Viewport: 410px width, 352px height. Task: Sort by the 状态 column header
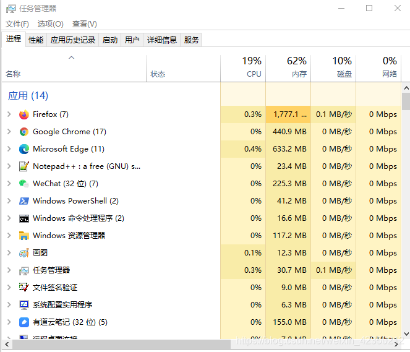click(183, 69)
